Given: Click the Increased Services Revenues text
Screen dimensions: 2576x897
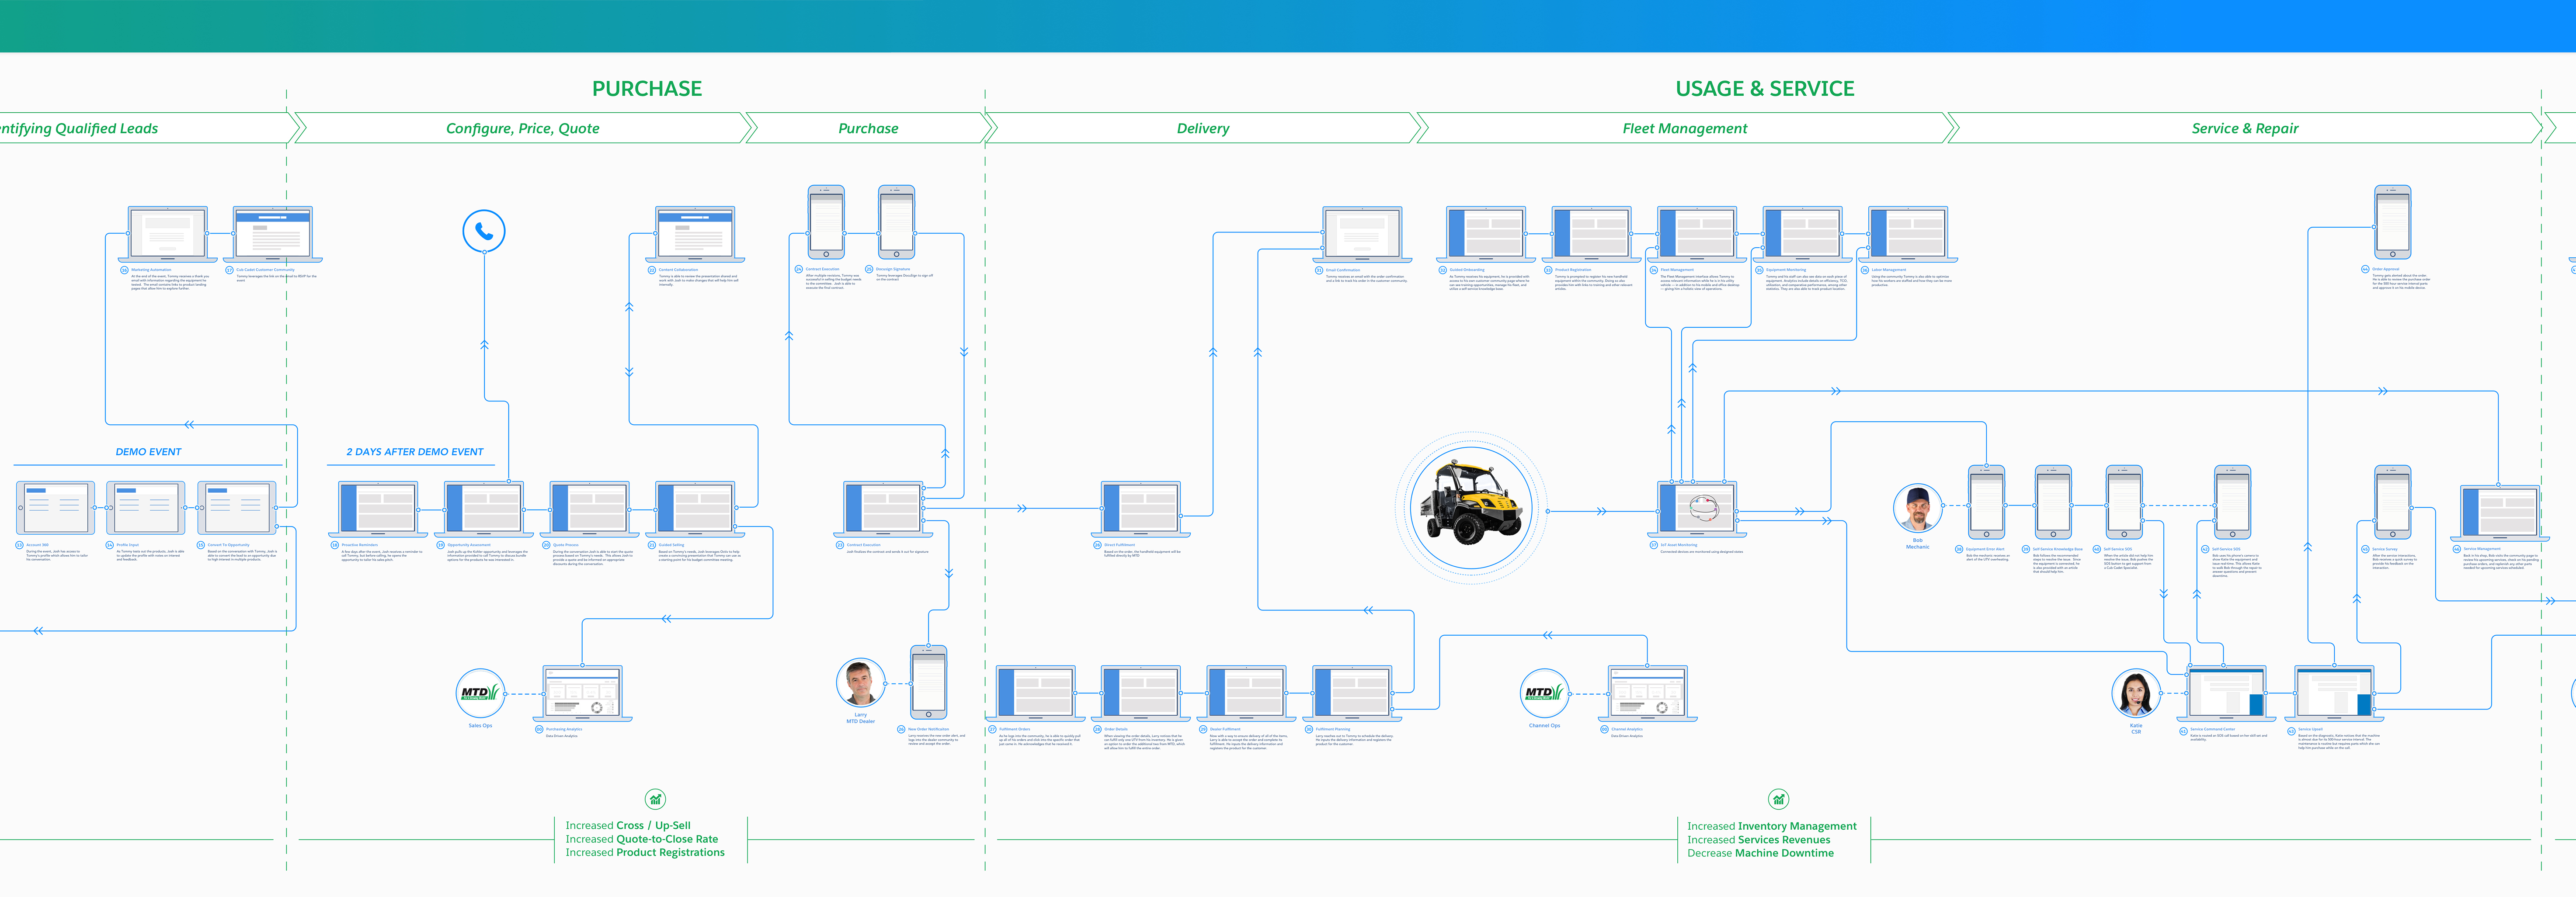Looking at the screenshot, I should tap(1759, 840).
